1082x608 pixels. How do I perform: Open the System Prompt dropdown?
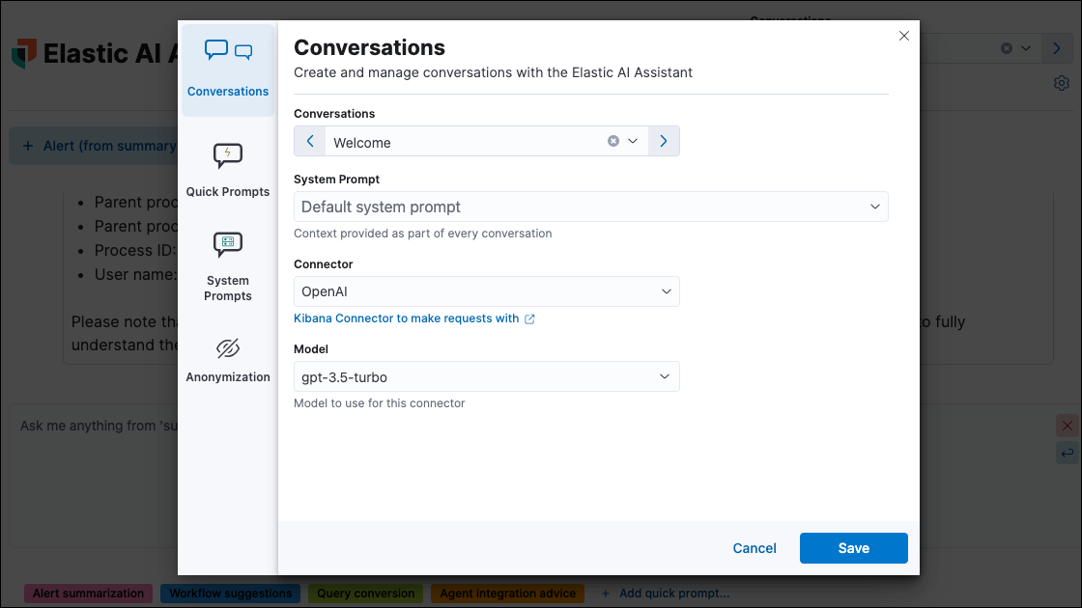[874, 207]
